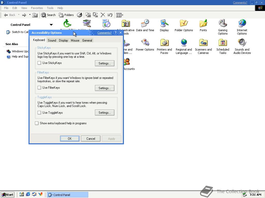
Task: Select Control Panel taskbar button
Action: (68, 195)
